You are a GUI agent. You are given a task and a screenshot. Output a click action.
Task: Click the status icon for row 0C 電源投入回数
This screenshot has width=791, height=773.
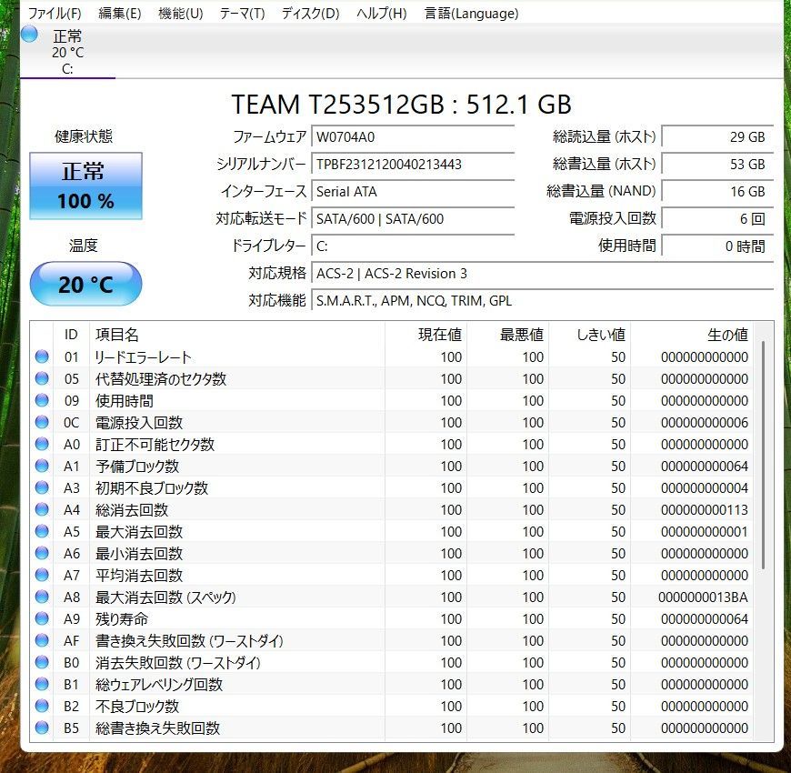pos(42,422)
